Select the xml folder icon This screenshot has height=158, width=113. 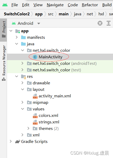tap(29, 135)
